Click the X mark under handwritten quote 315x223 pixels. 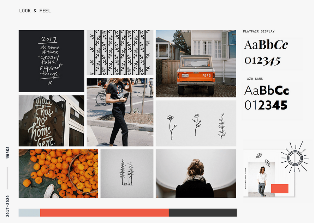coord(50,83)
